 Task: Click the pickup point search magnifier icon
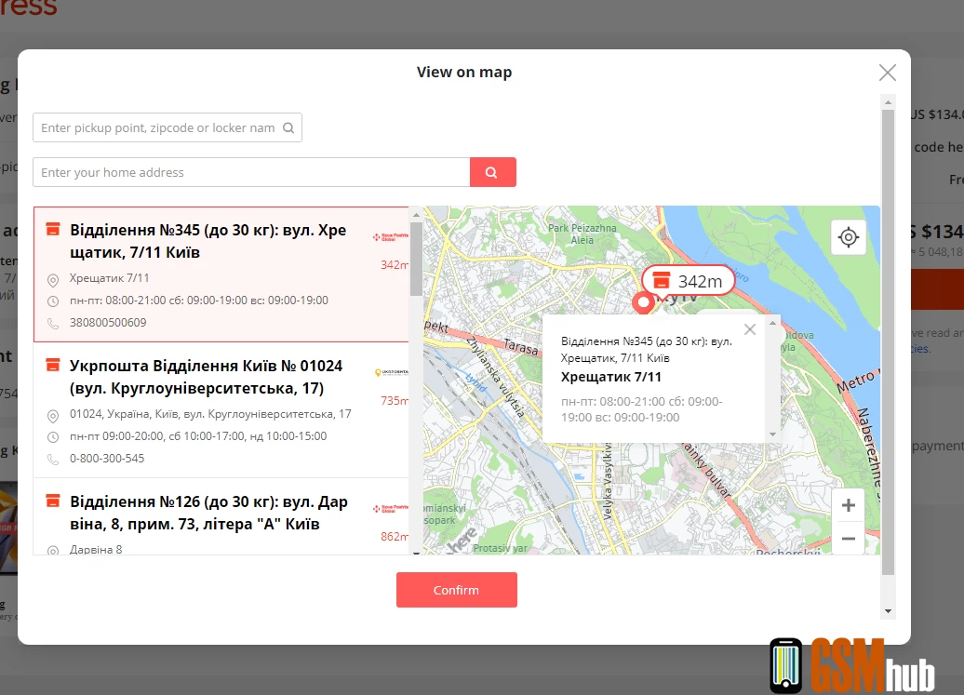(x=288, y=128)
